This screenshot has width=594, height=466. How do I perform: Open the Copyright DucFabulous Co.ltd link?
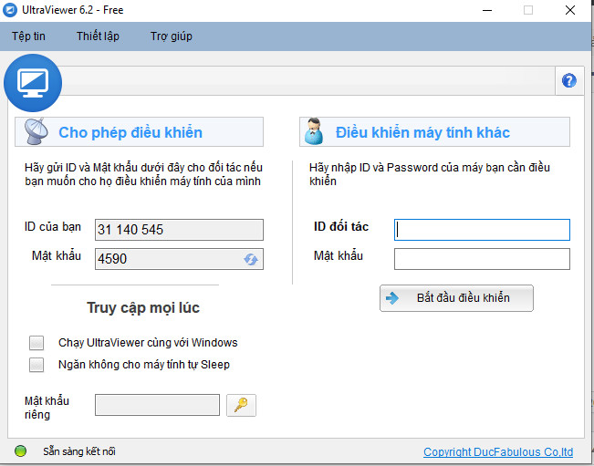click(498, 452)
